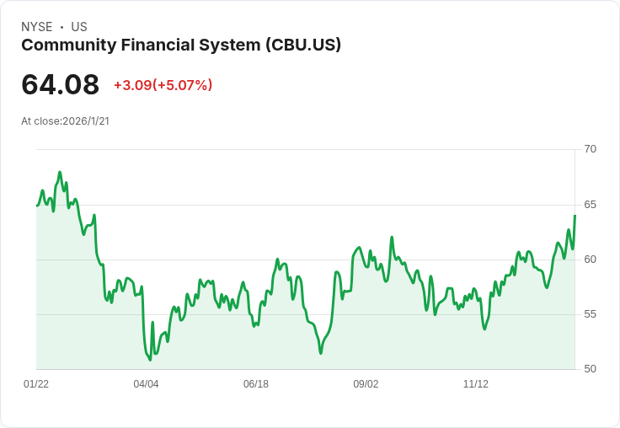This screenshot has width=620, height=428.
Task: Click the 60 price axis label
Action: click(x=590, y=259)
